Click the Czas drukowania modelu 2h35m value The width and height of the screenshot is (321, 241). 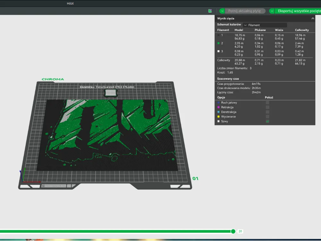[256, 88]
